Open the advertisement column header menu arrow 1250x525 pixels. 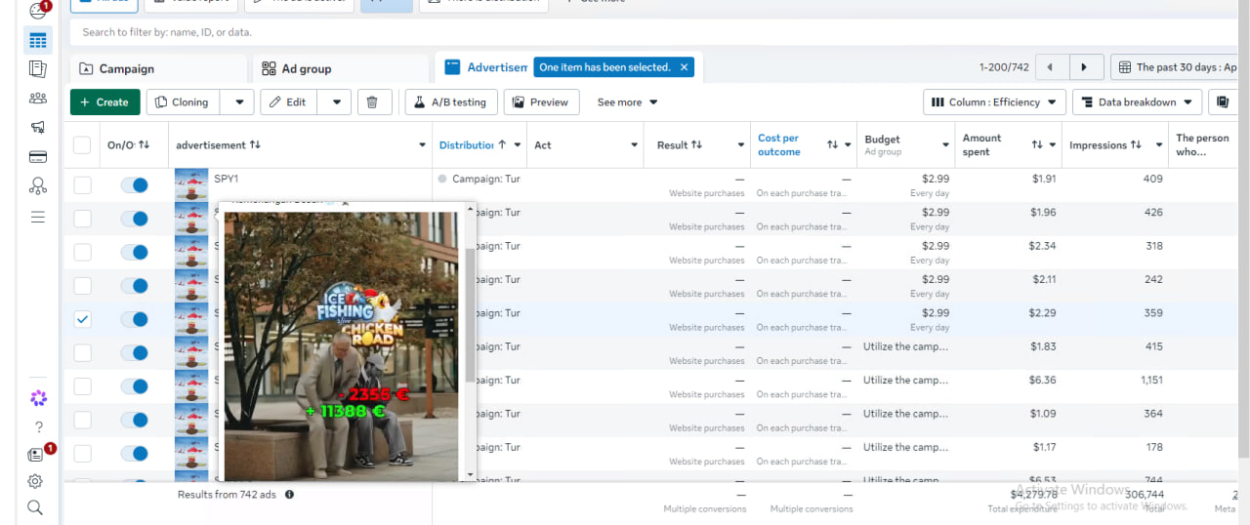pos(422,145)
